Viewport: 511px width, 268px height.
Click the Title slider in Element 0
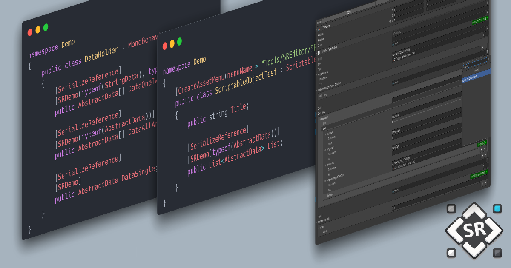point(392,121)
